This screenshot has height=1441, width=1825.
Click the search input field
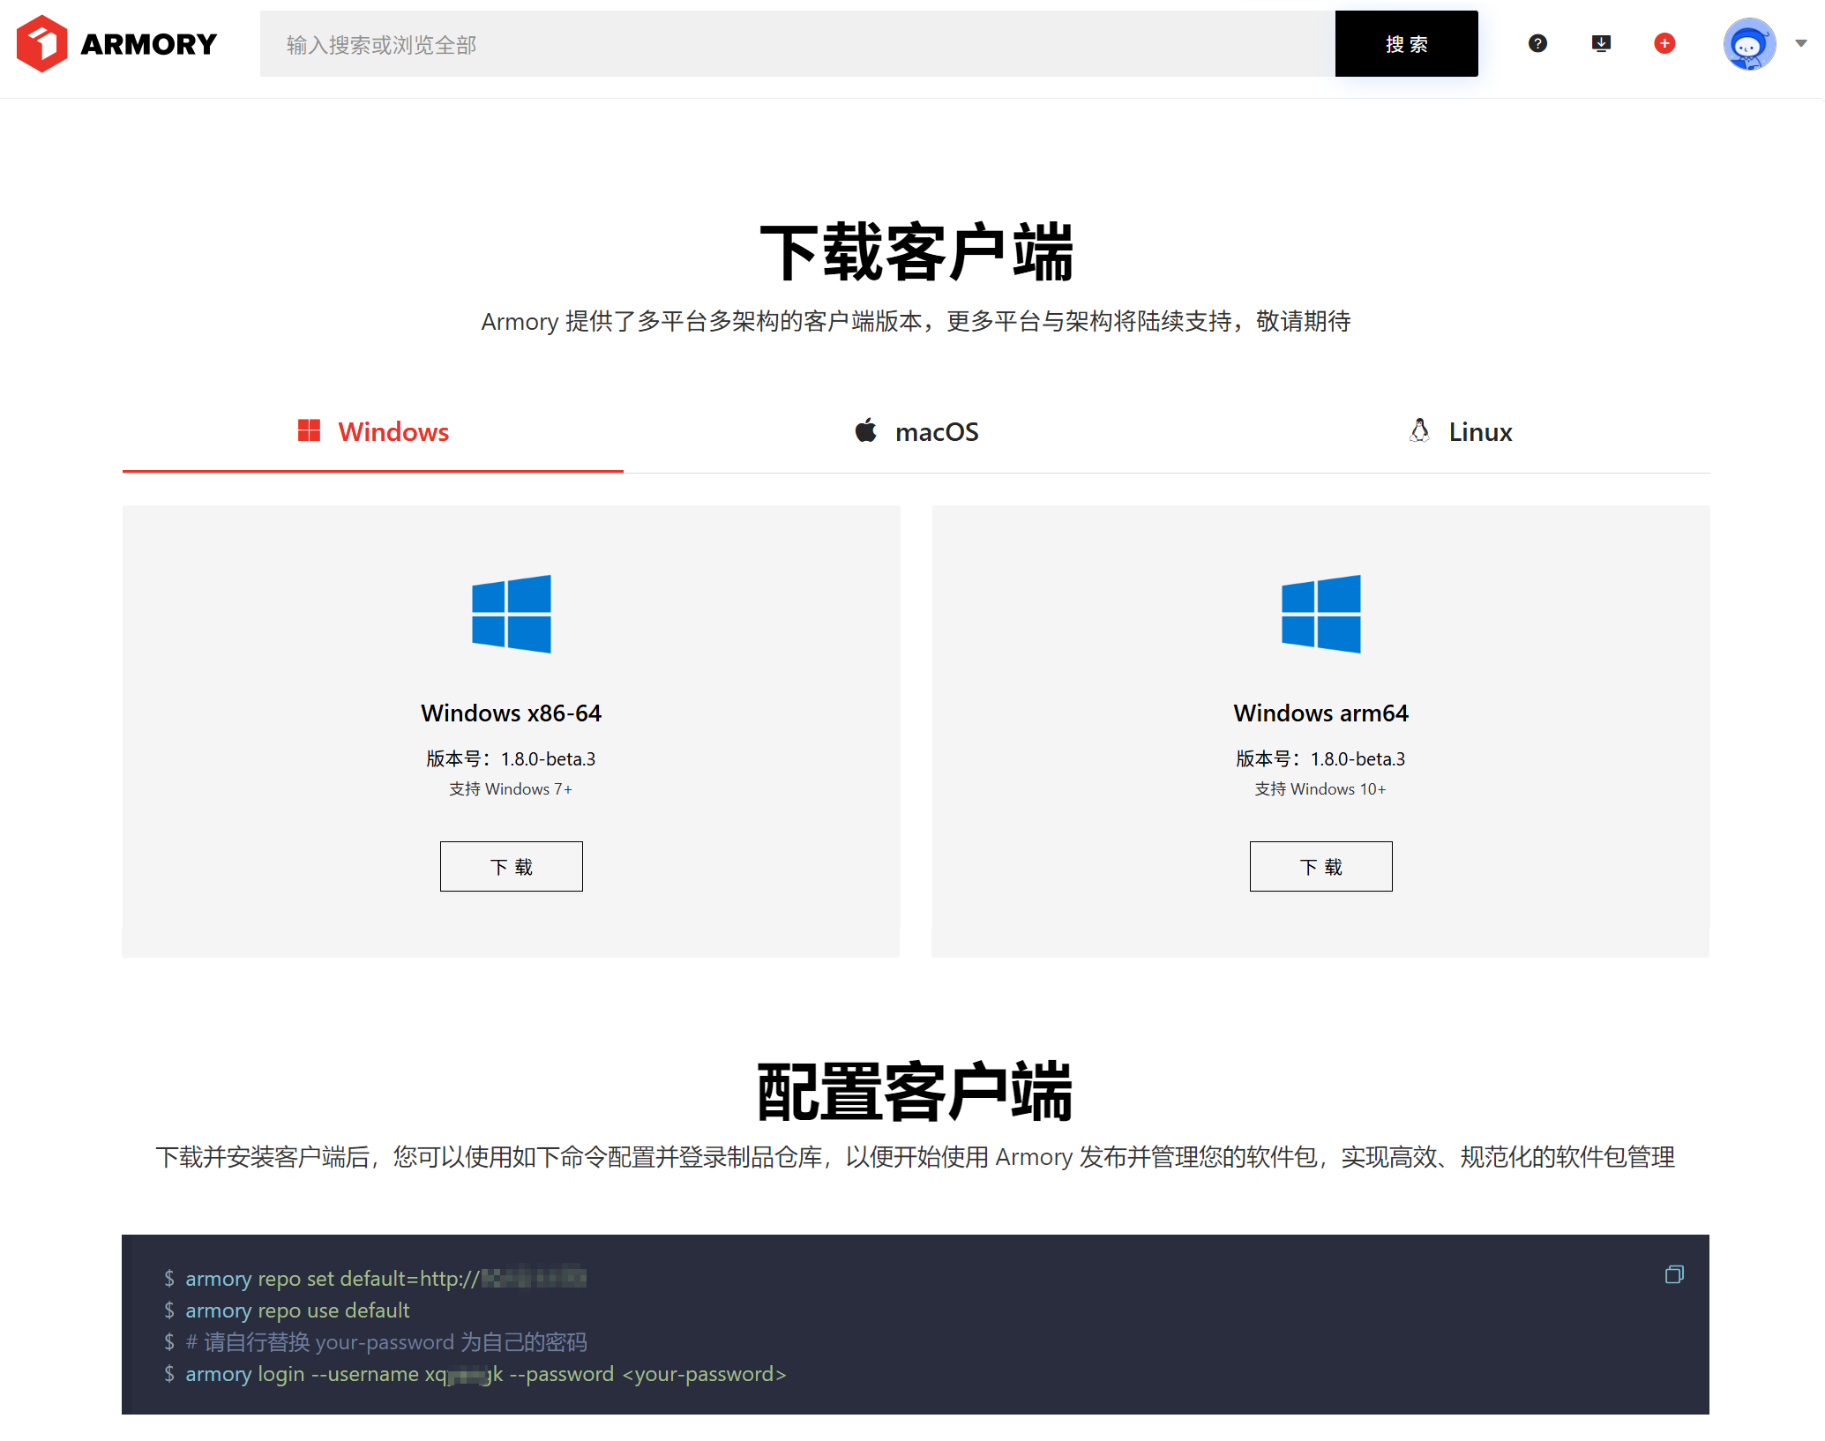tap(797, 44)
